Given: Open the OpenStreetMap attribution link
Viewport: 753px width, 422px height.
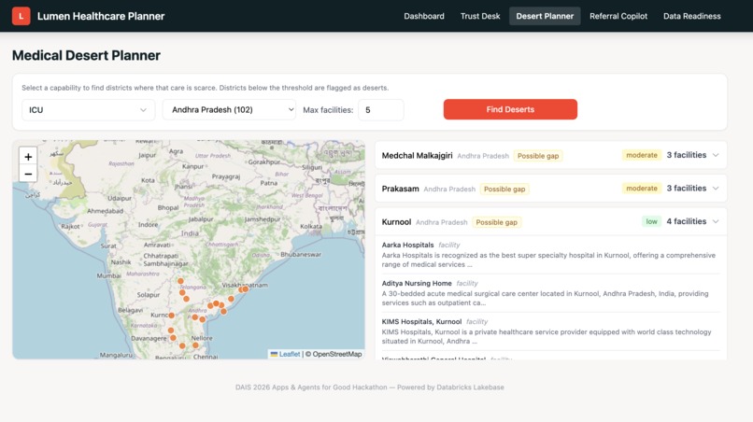Looking at the screenshot, I should click(x=337, y=354).
